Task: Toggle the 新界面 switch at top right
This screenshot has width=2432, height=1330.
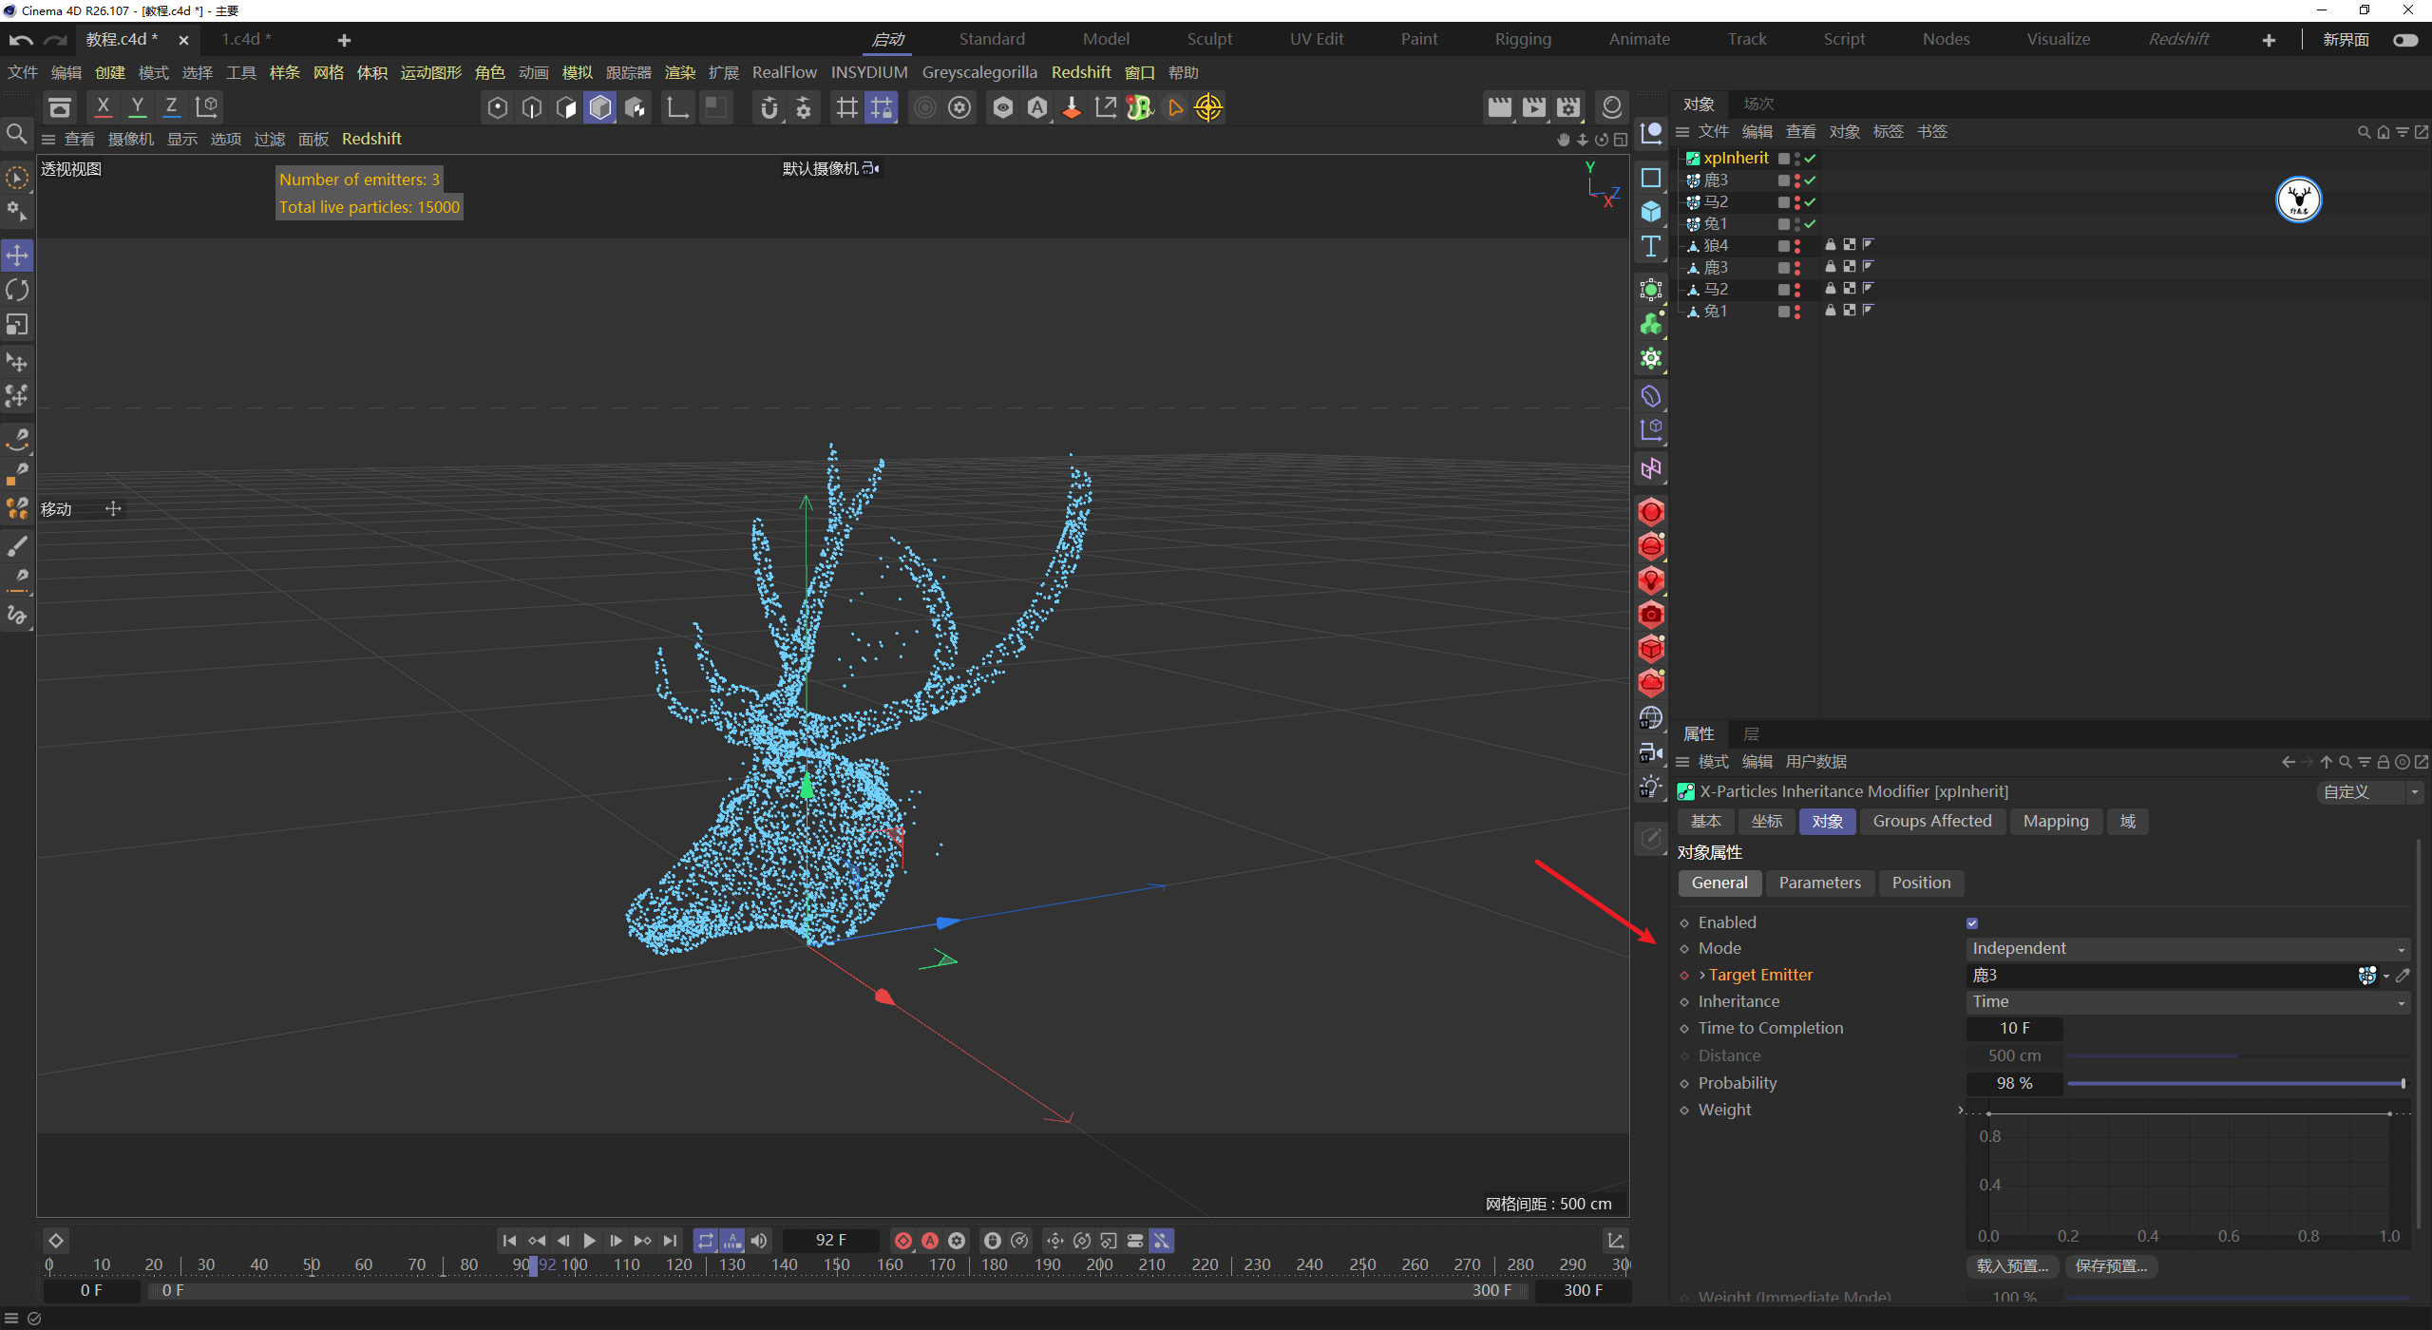Action: (2405, 40)
